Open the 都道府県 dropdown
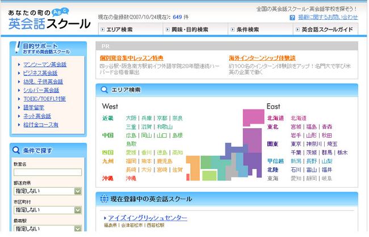 point(48,191)
